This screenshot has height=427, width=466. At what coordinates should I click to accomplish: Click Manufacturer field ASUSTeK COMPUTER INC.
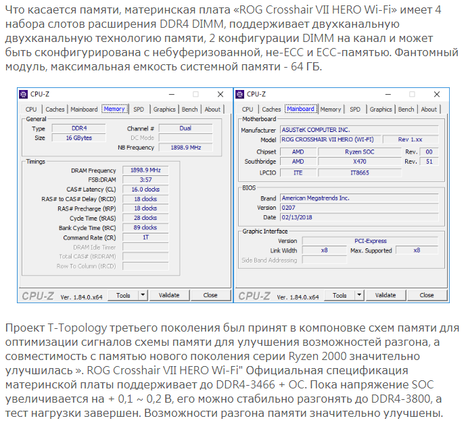(359, 130)
